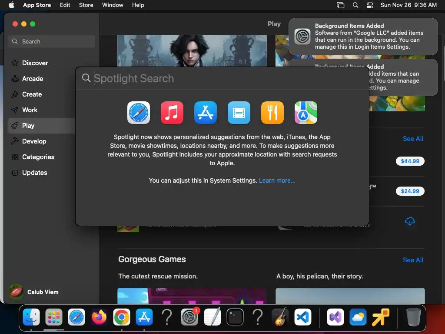Select the Play sidebar item
This screenshot has height=334, width=445.
tap(41, 126)
